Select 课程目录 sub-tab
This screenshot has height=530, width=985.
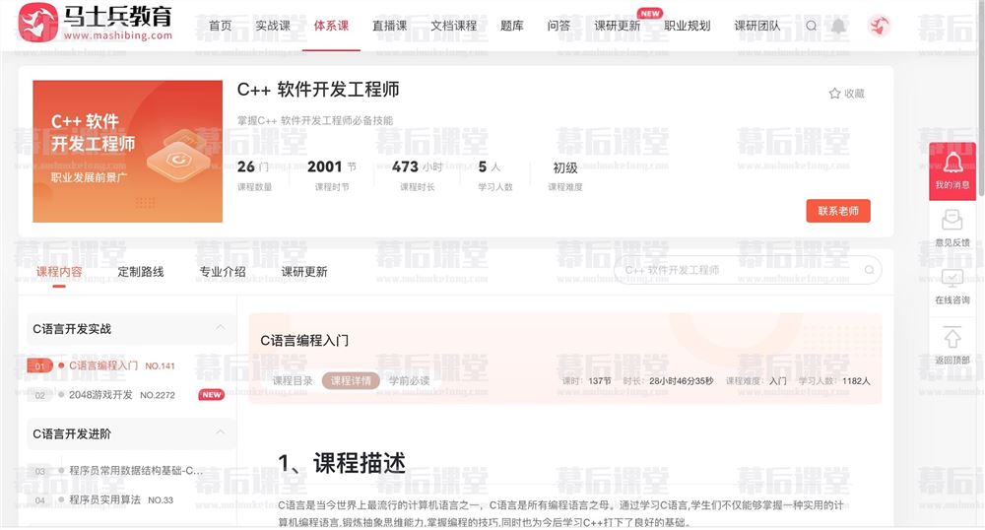[293, 380]
